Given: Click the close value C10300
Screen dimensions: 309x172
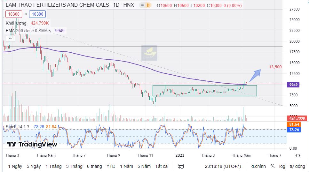Looking at the screenshot, I should 214,5.
